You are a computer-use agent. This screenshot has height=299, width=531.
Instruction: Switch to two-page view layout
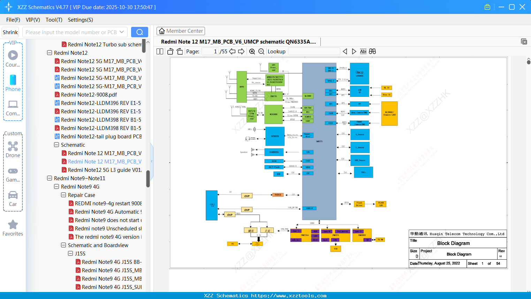[x=160, y=51]
